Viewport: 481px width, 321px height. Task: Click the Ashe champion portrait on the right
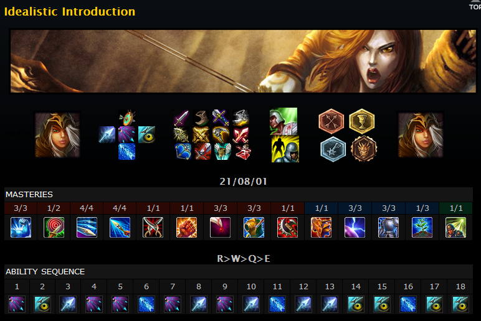pyautogui.click(x=421, y=135)
